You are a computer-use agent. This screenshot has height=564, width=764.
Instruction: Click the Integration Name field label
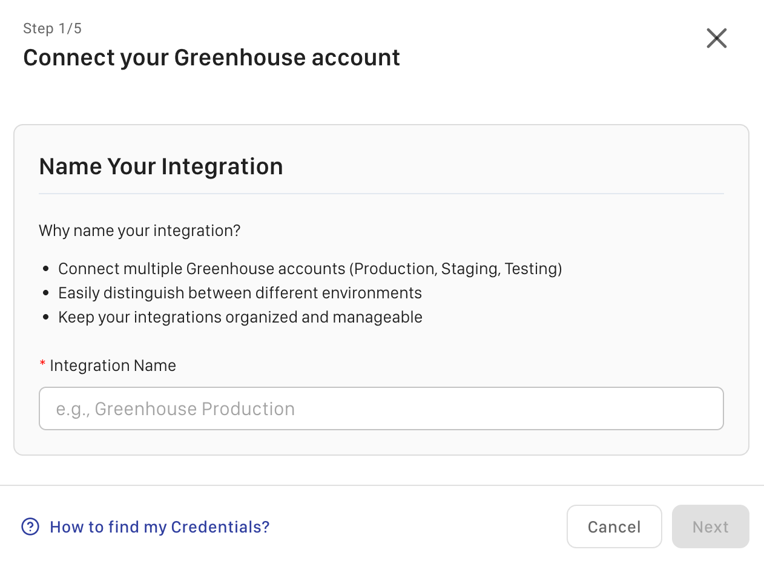(x=113, y=366)
